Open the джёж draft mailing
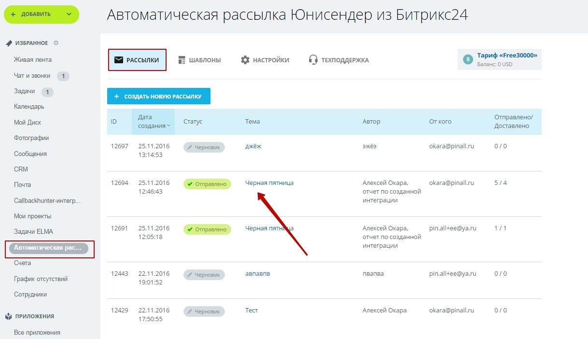This screenshot has width=588, height=339. 253,146
